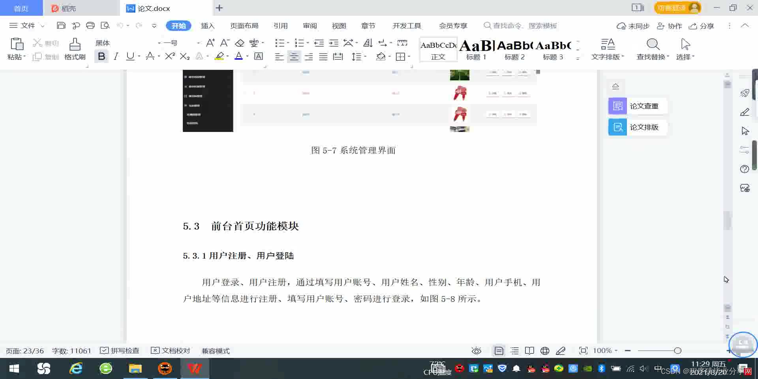Click the zoom slider handle
Screen dimensions: 758x379
coord(677,351)
